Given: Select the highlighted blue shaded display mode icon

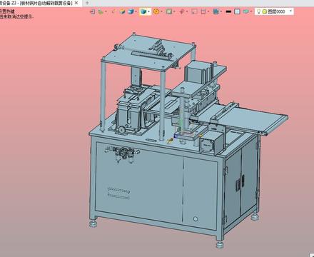Looking at the screenshot, I should click(143, 11).
